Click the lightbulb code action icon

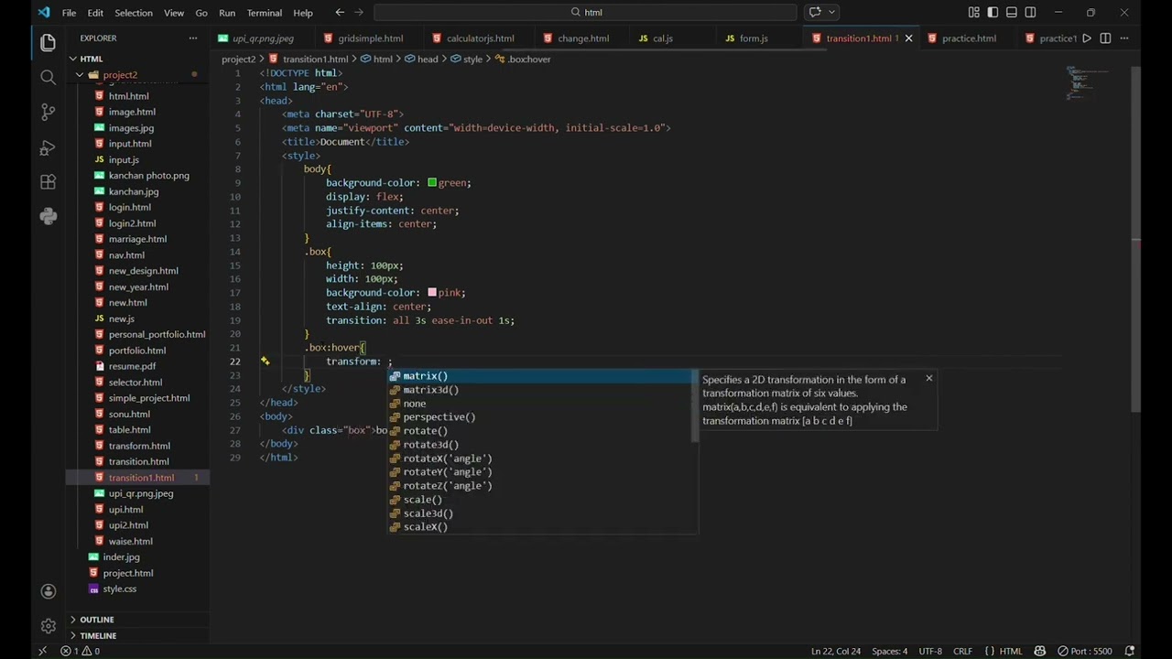point(265,362)
